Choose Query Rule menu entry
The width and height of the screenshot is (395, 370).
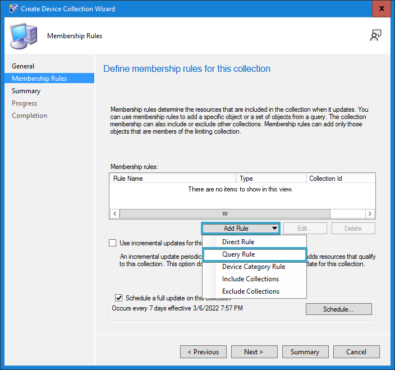254,254
